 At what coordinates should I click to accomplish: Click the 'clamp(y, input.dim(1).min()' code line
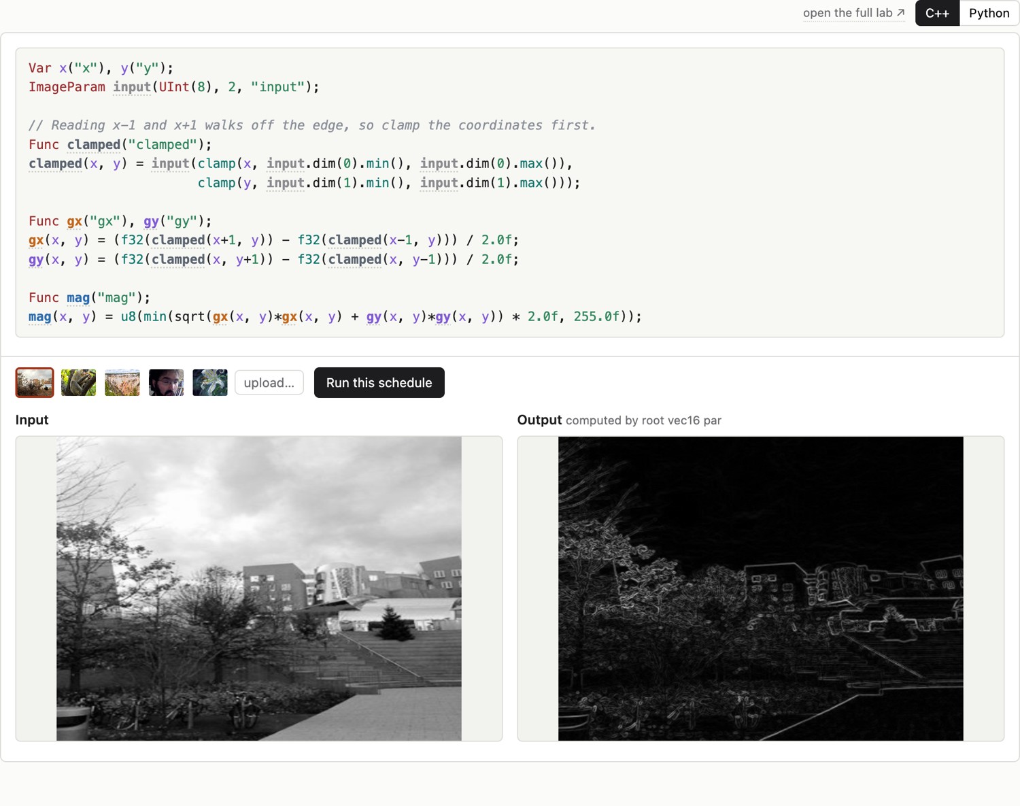[389, 183]
